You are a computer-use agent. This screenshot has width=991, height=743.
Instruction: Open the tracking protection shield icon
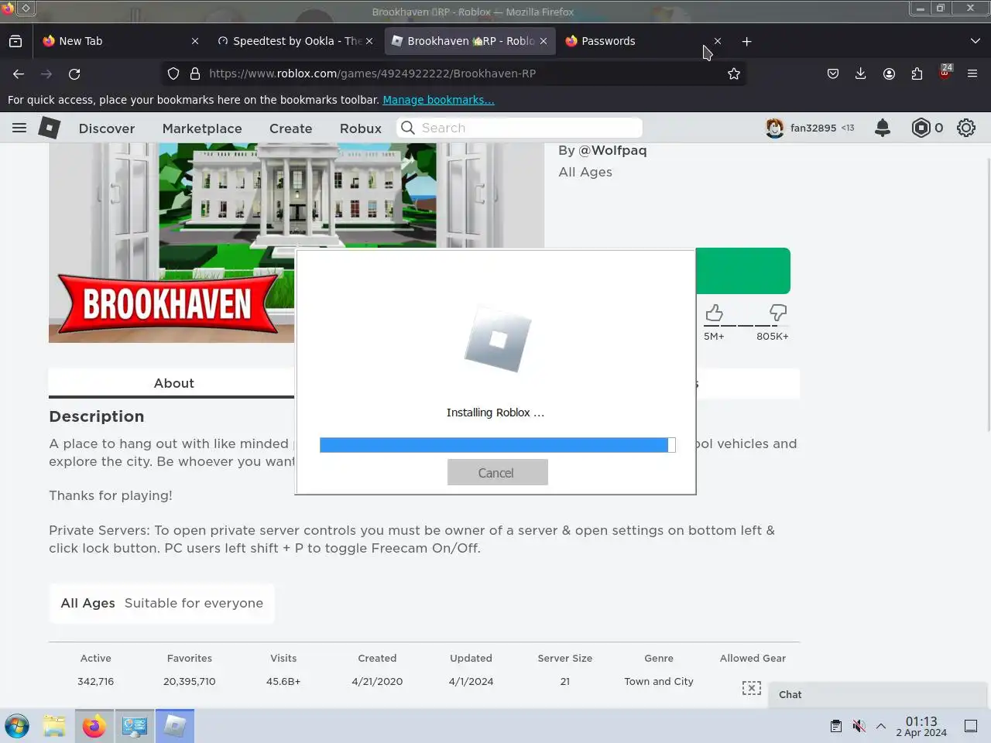pos(173,74)
